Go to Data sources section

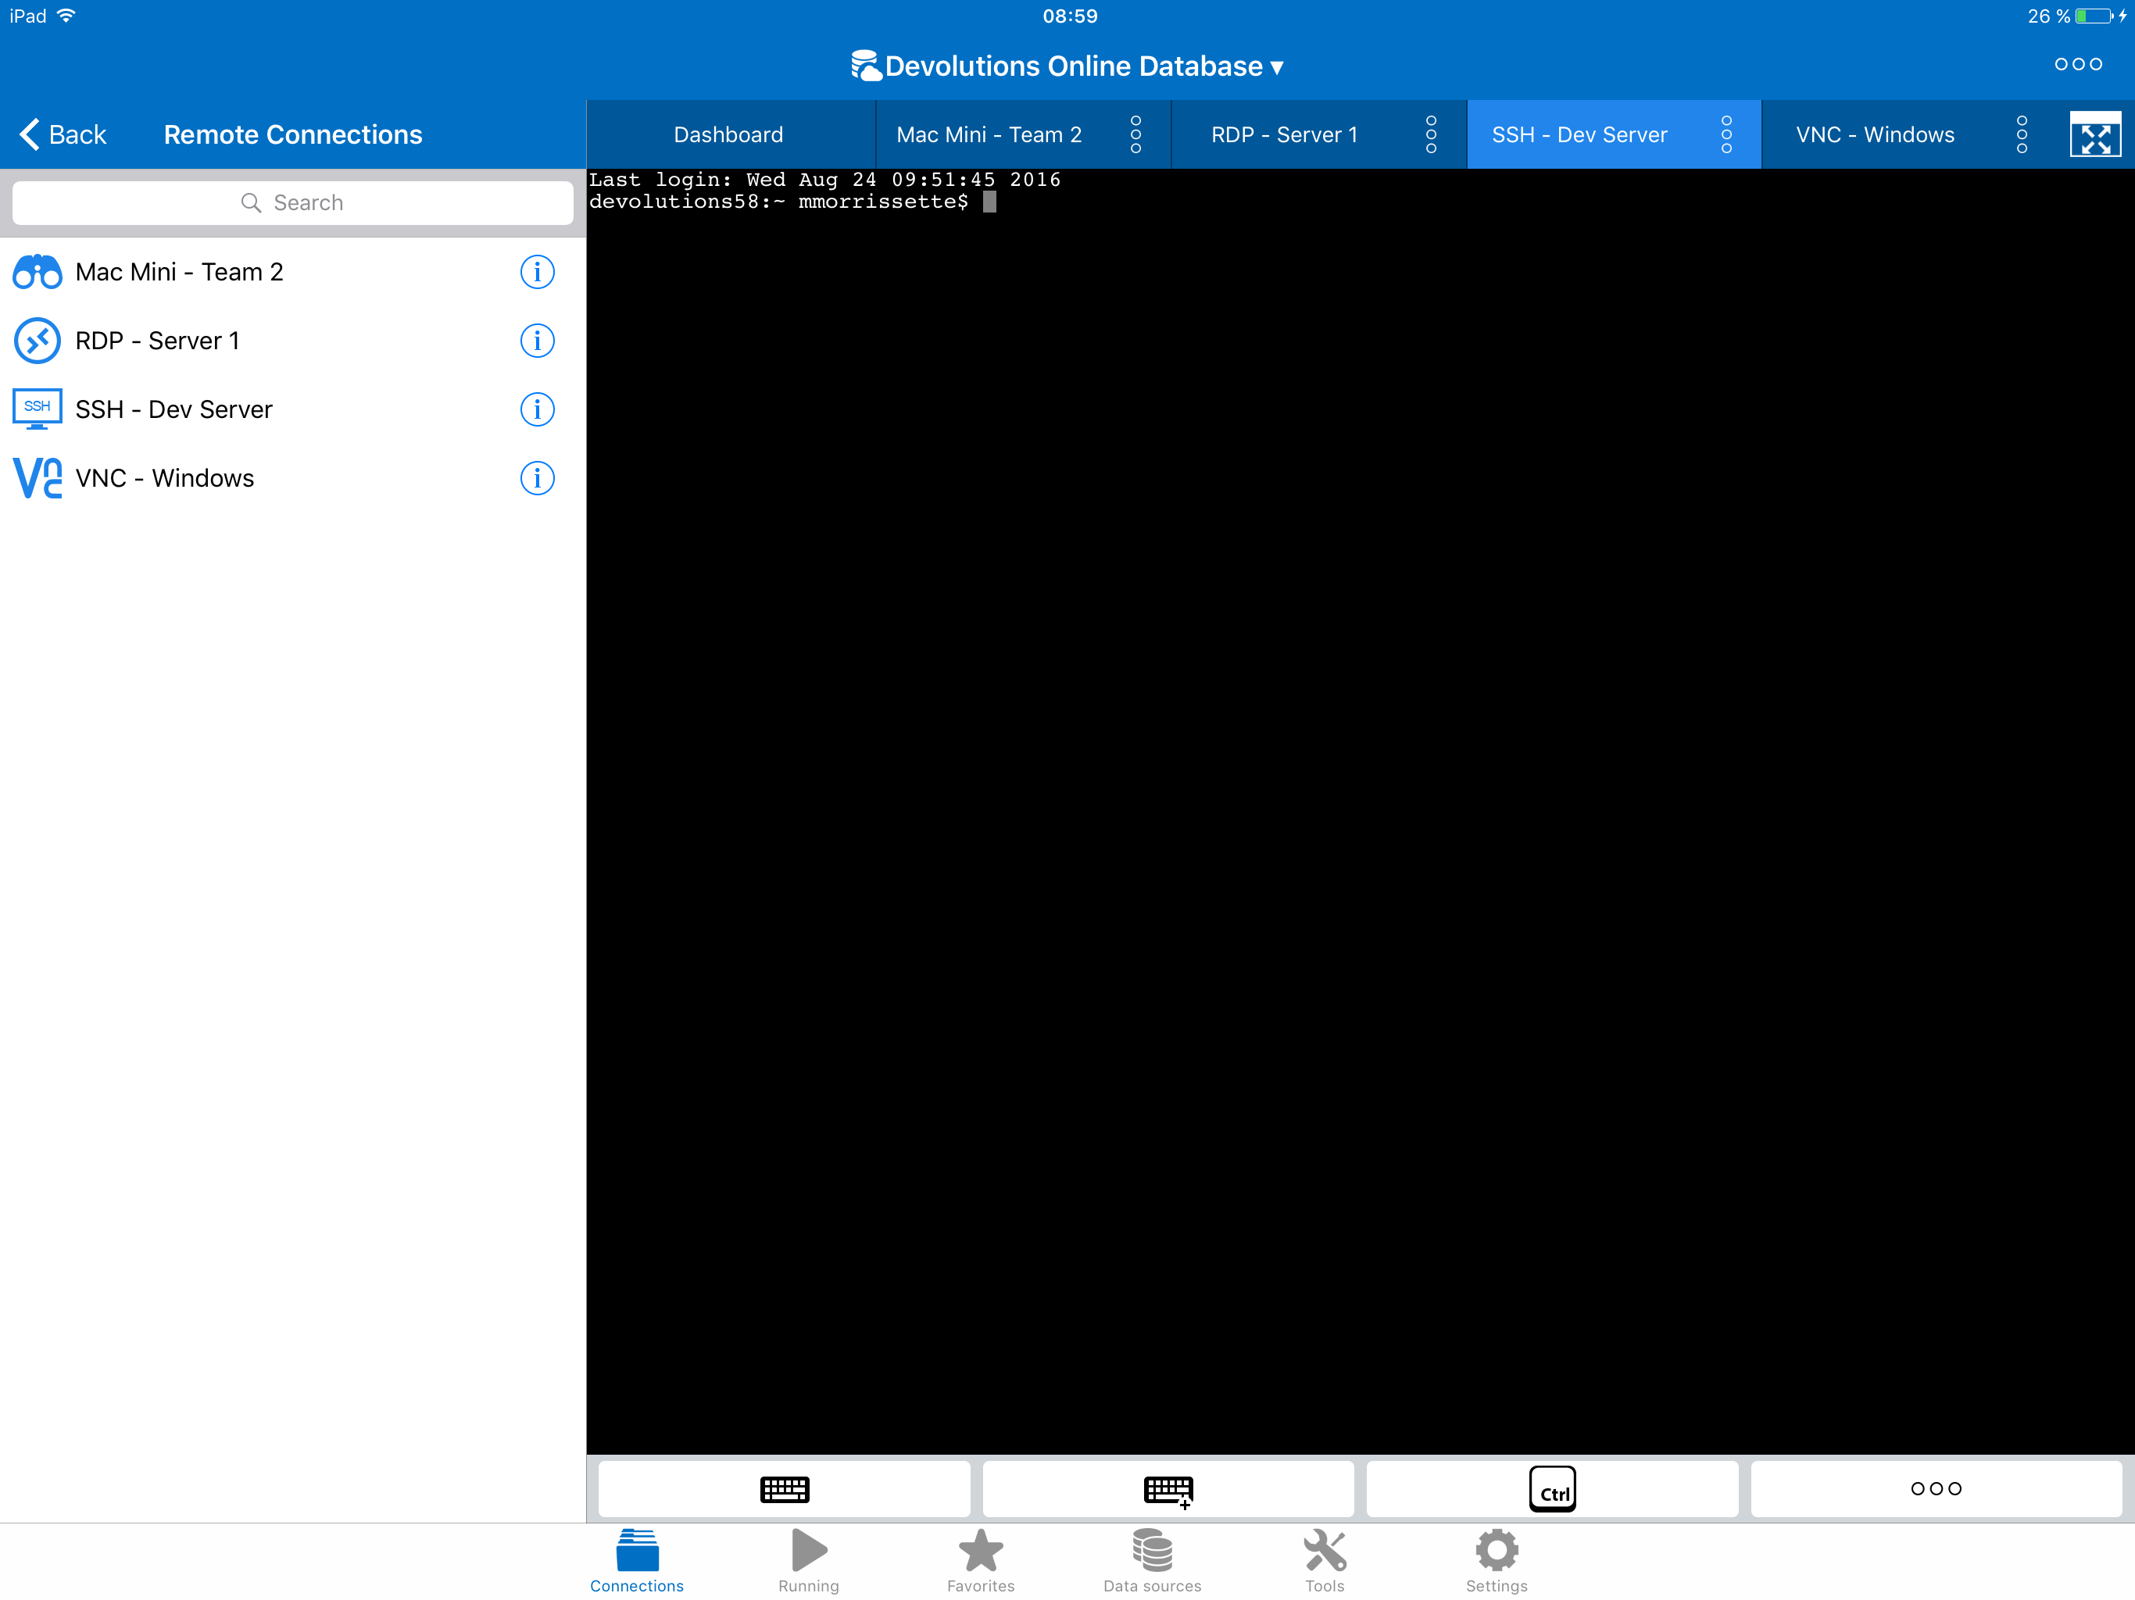(x=1151, y=1560)
